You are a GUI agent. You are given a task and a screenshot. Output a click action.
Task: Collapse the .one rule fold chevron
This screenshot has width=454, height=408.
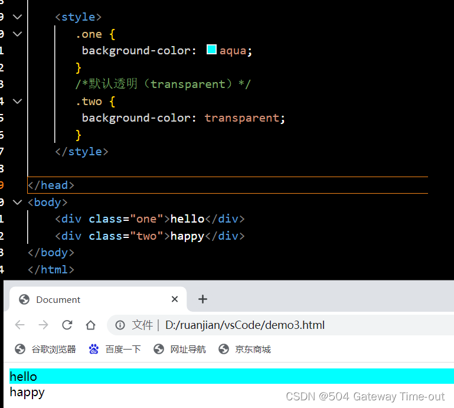tap(18, 34)
